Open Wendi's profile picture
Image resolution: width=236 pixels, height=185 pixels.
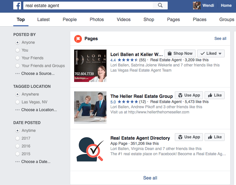(197, 6)
